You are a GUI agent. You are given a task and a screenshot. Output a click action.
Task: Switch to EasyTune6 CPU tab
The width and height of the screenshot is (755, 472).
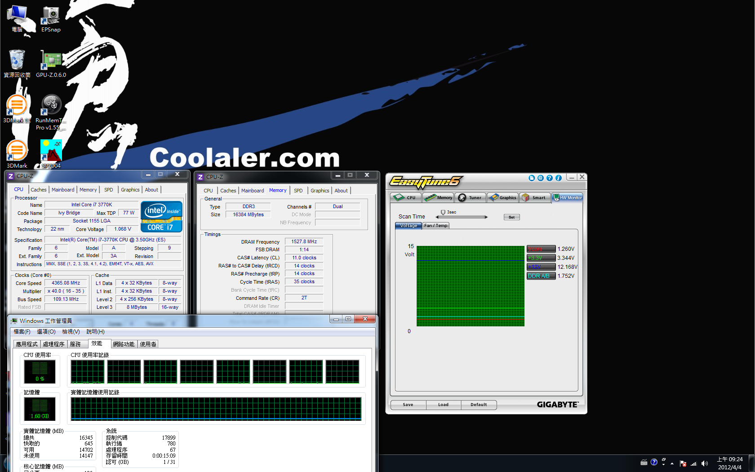tap(406, 197)
